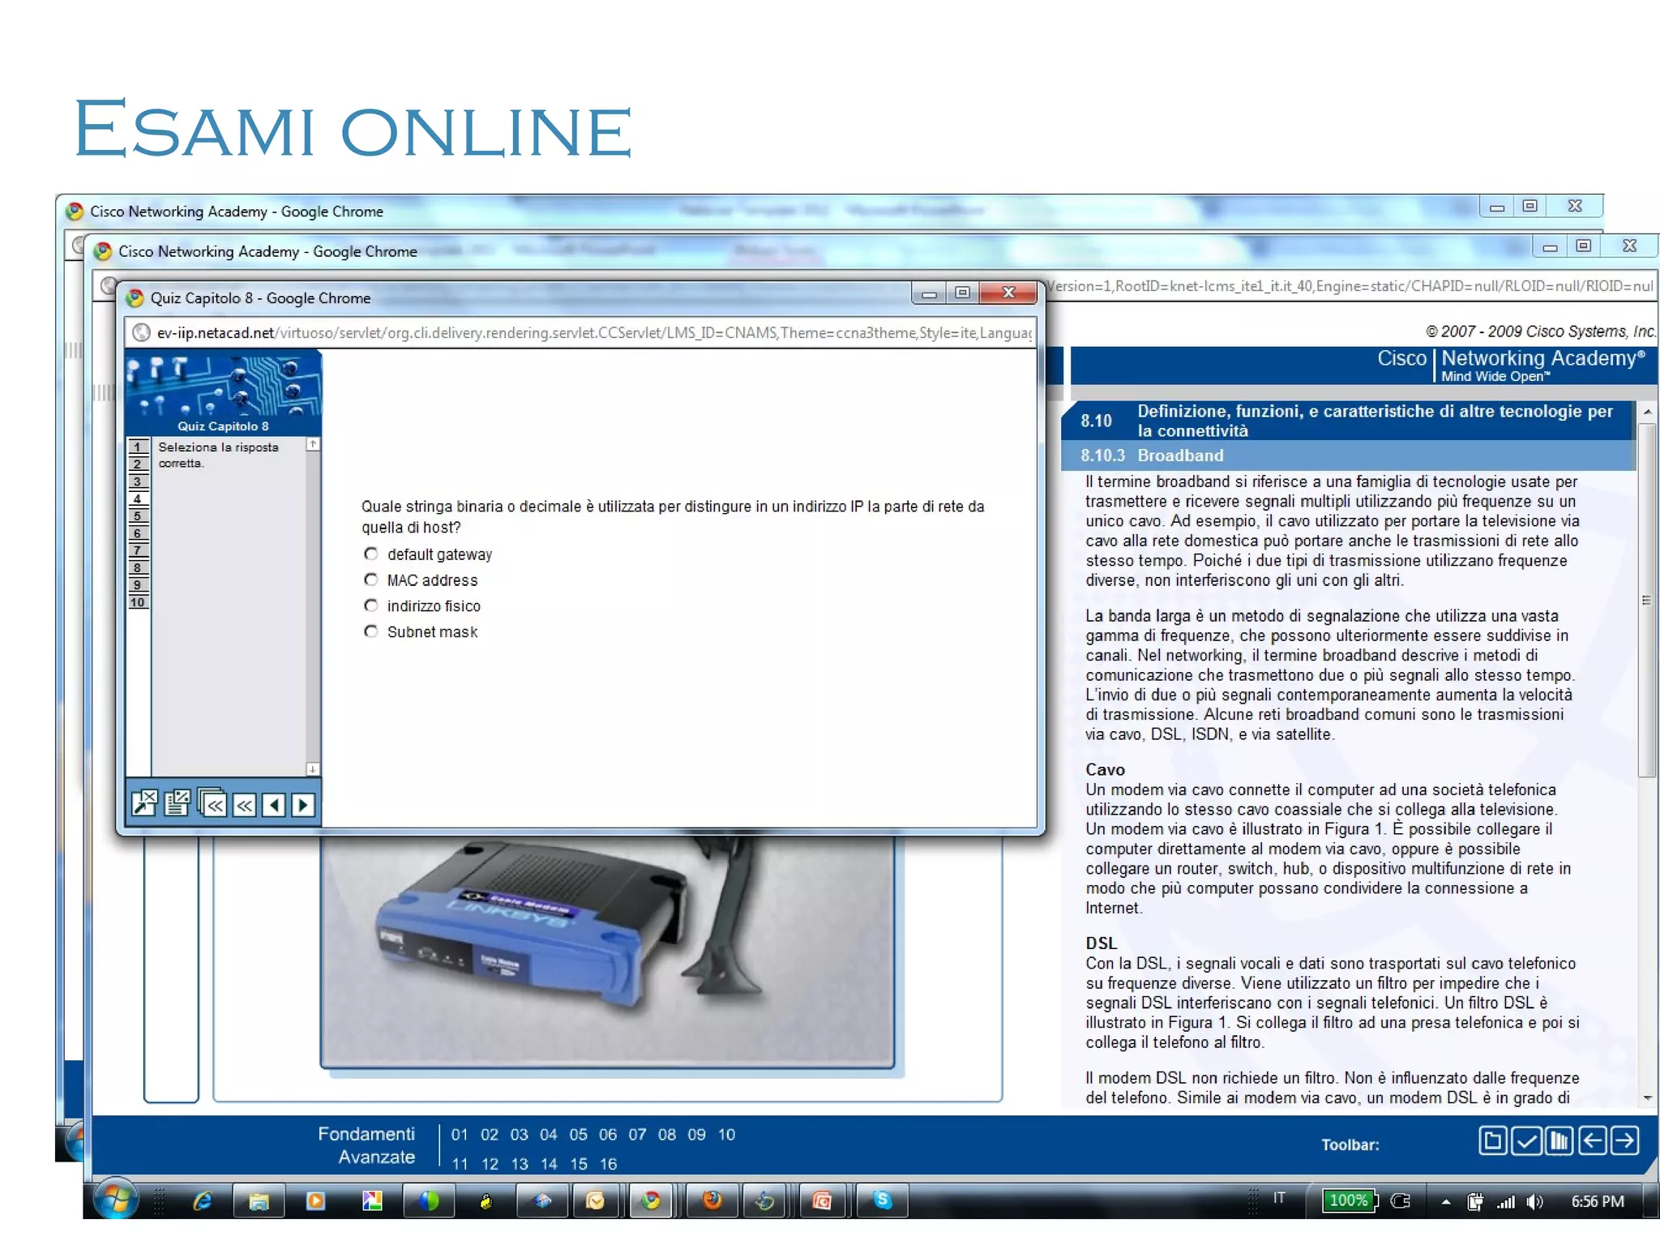Click the checkmark quiz icon in the course Toolbar
The width and height of the screenshot is (1660, 1245).
coord(1526,1141)
